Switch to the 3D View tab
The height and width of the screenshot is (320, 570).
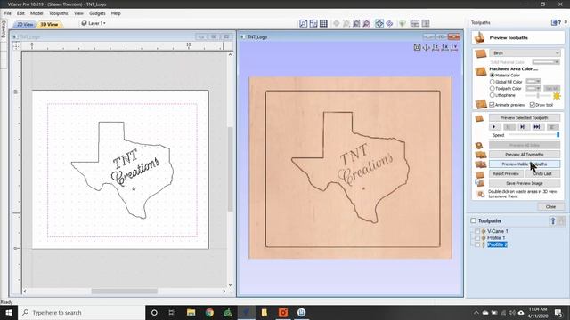(49, 24)
